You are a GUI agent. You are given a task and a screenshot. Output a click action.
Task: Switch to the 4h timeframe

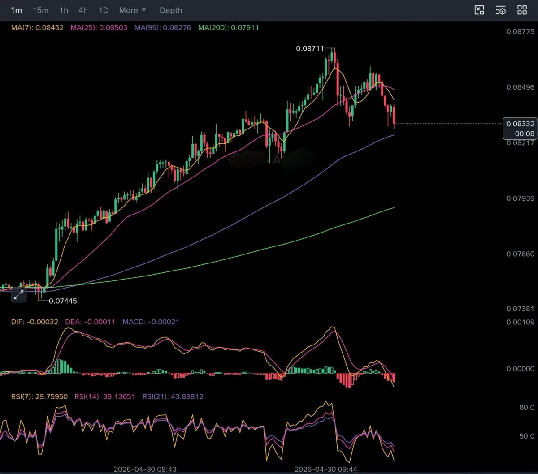click(83, 10)
